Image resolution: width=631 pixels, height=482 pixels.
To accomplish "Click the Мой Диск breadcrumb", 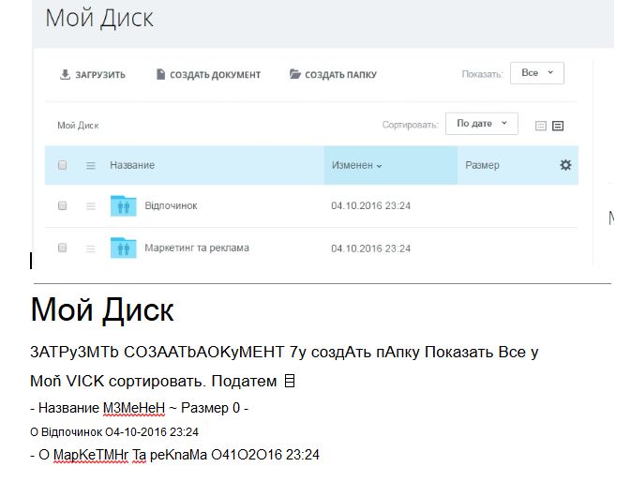I will click(x=78, y=125).
